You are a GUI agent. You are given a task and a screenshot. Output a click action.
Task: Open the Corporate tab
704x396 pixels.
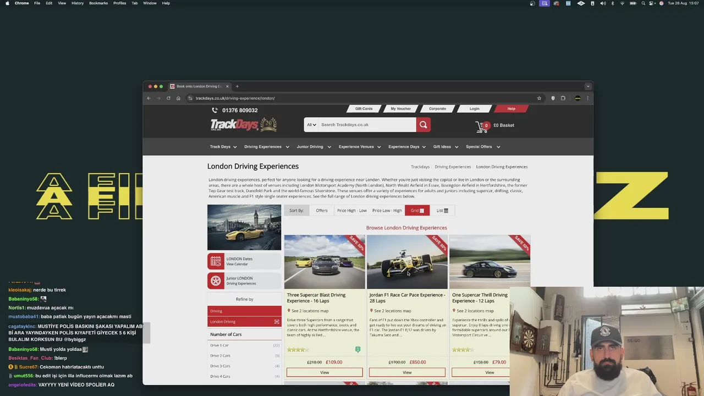tap(437, 109)
